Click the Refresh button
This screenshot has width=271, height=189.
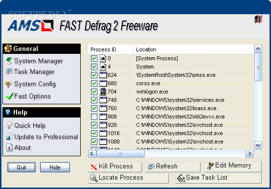pyautogui.click(x=173, y=166)
